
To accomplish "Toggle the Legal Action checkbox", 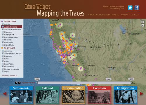I will (3, 64).
